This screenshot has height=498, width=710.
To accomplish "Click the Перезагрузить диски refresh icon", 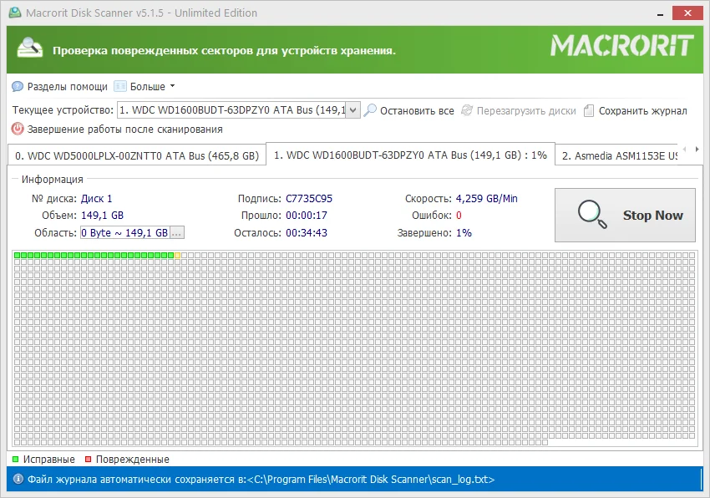I will click(x=467, y=110).
